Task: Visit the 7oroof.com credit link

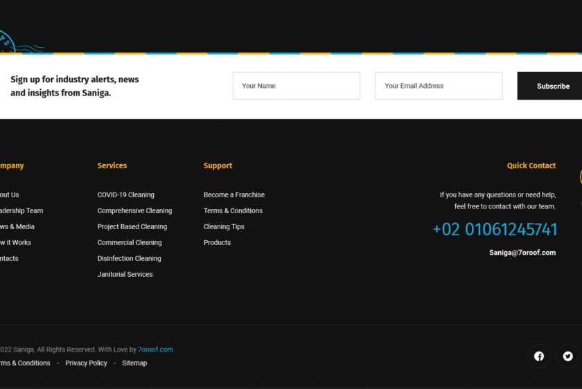Action: click(155, 350)
